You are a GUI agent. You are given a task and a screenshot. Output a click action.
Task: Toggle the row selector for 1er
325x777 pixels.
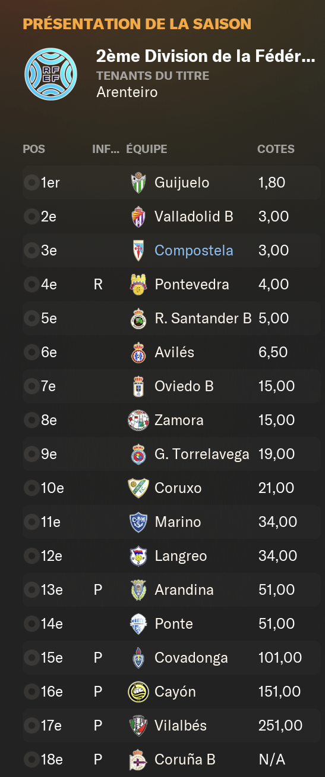point(31,182)
